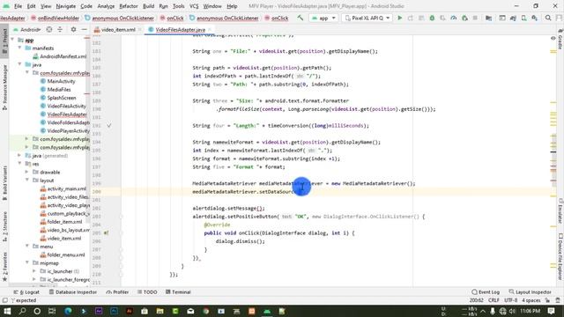Run the app with the green play button

[x=399, y=18]
